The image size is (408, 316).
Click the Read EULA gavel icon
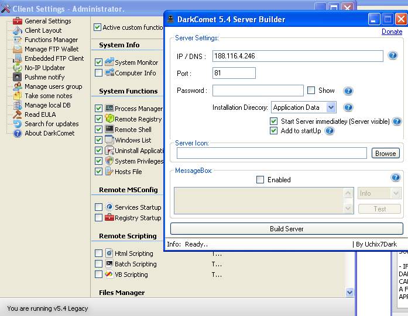tap(18, 114)
